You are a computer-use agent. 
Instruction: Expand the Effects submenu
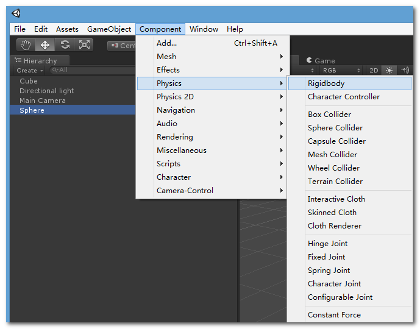point(212,70)
